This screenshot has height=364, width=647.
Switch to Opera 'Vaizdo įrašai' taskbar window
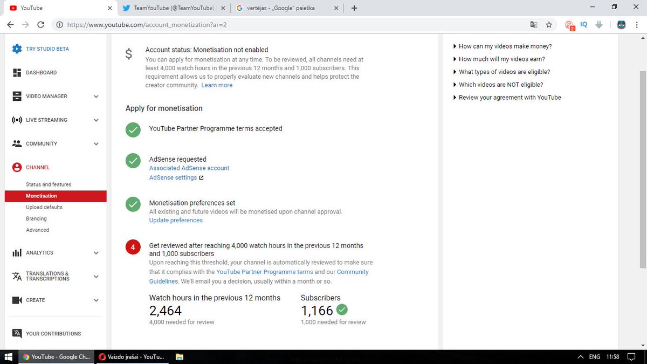tap(132, 356)
